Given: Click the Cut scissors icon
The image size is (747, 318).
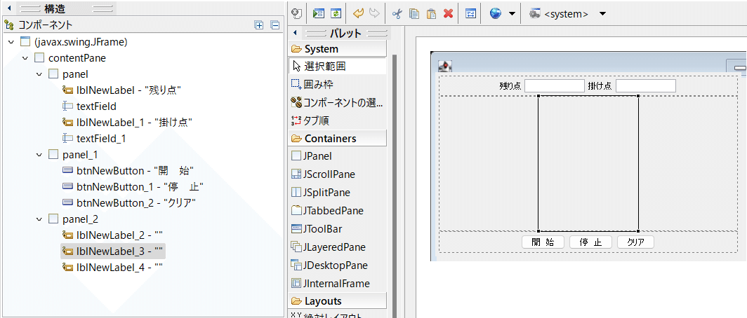Looking at the screenshot, I should (397, 14).
